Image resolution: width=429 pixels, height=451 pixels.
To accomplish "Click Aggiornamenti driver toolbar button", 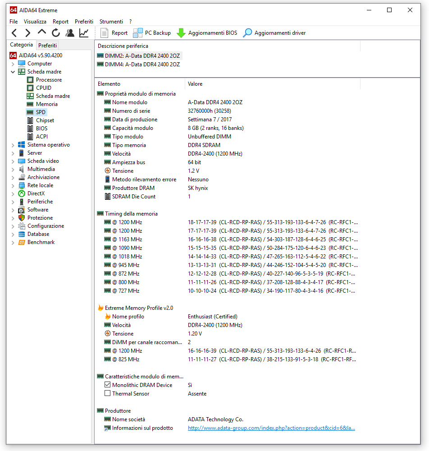I will coord(274,33).
